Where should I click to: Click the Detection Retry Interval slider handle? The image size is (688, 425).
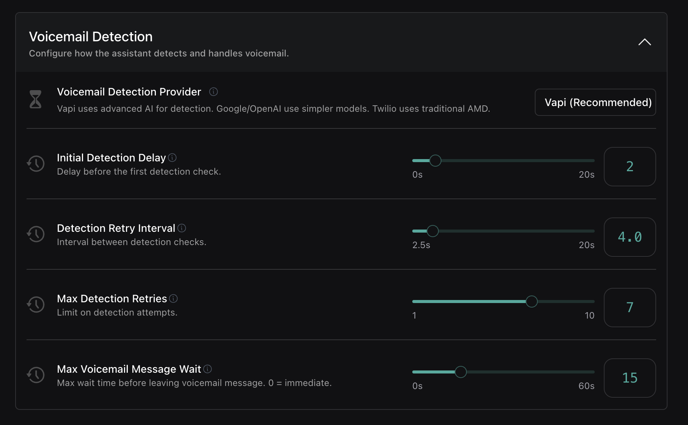point(433,231)
